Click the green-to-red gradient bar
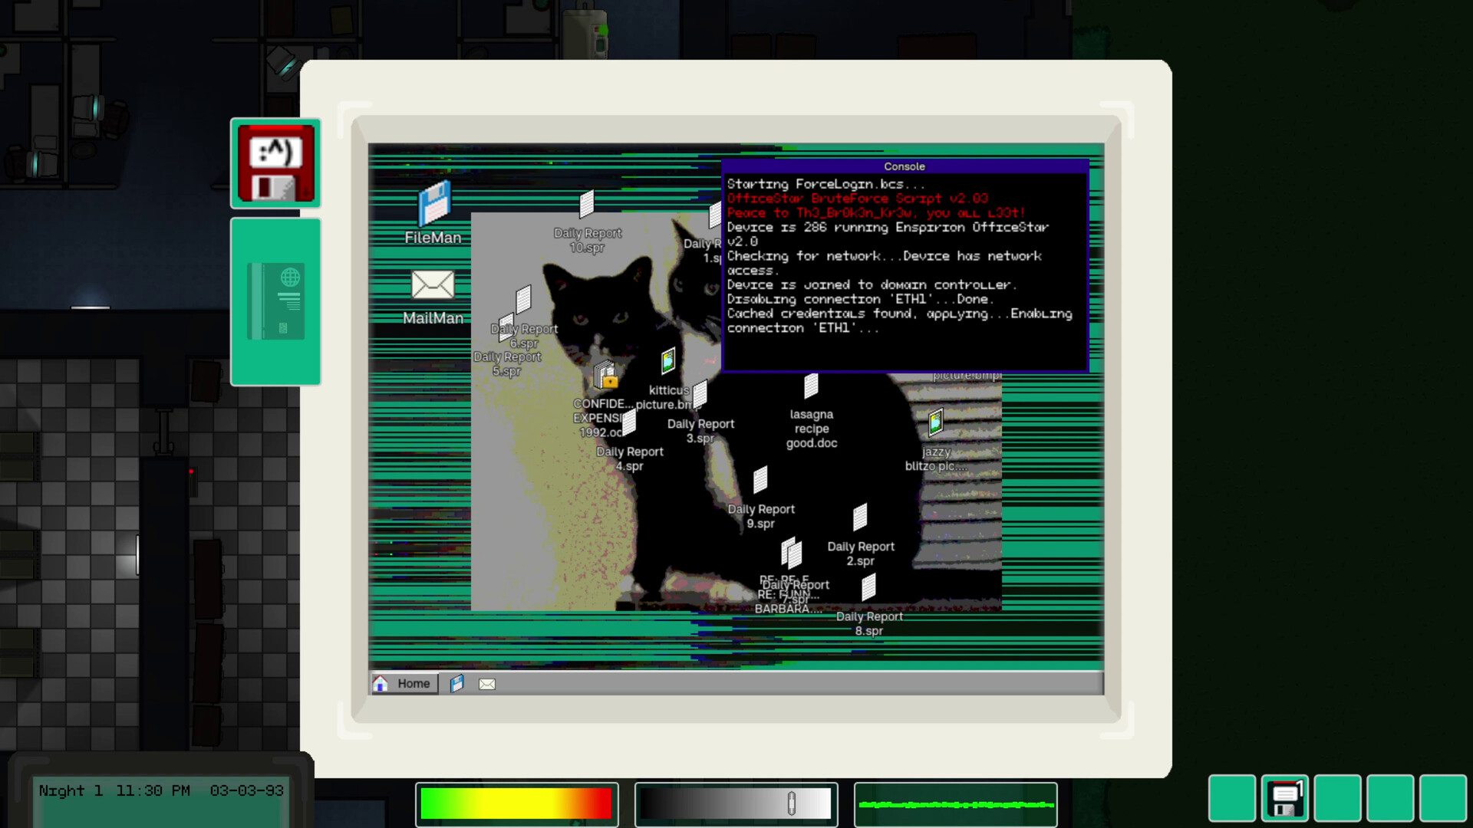Screen dimensions: 1473x828 point(516,804)
